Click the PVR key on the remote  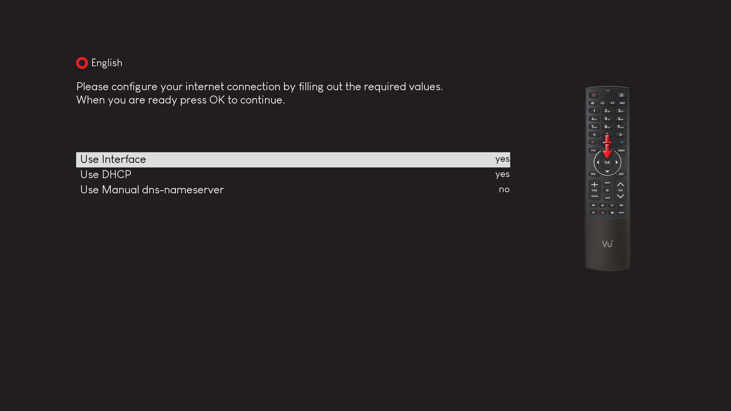[x=593, y=150]
